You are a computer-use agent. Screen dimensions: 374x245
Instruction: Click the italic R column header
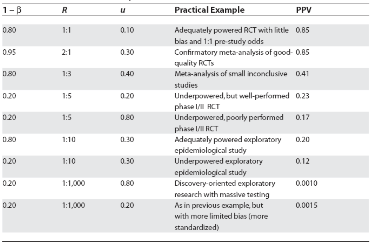point(65,11)
